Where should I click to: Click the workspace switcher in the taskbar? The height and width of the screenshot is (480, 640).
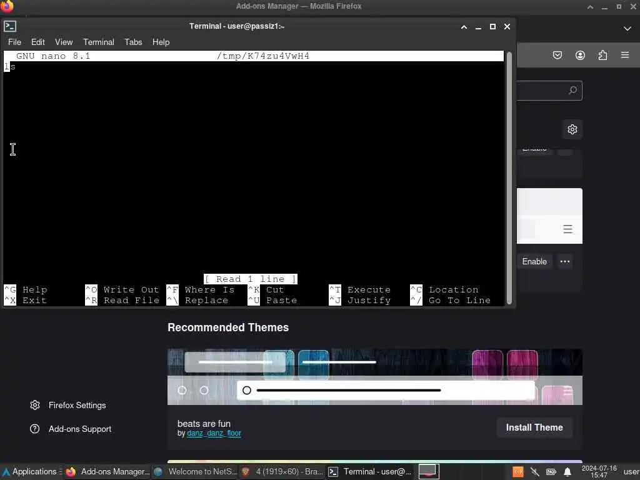pyautogui.click(x=429, y=471)
